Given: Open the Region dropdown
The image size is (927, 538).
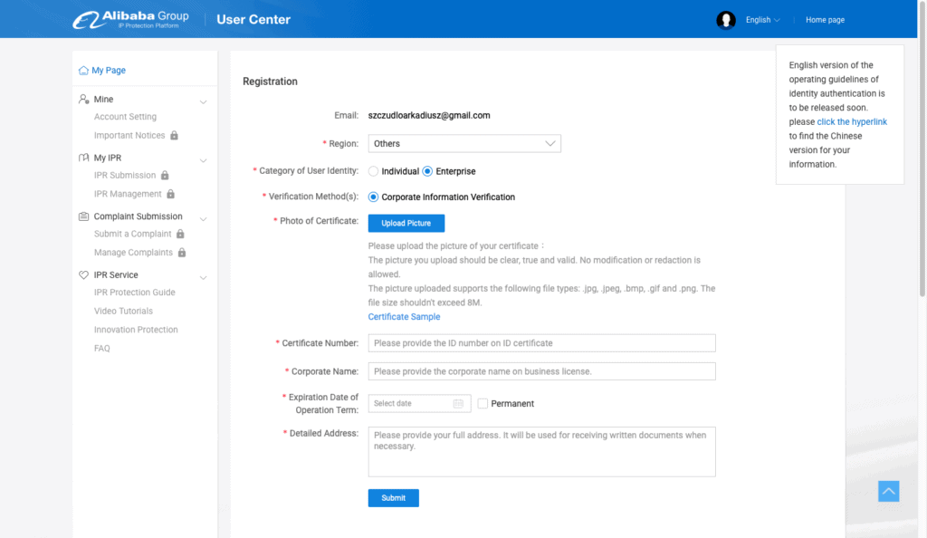Looking at the screenshot, I should tap(464, 143).
